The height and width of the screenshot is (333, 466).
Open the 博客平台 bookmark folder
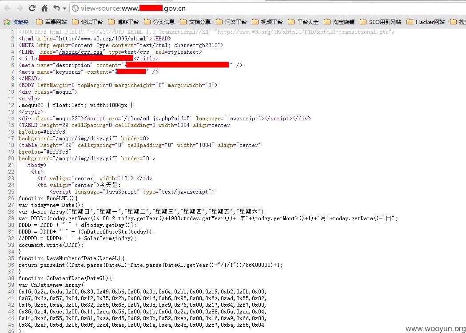(x=123, y=22)
